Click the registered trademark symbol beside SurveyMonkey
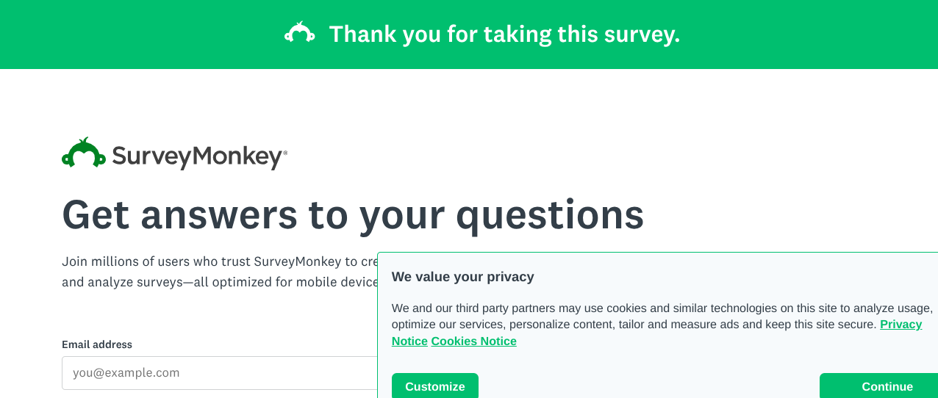This screenshot has width=938, height=398. point(285,152)
